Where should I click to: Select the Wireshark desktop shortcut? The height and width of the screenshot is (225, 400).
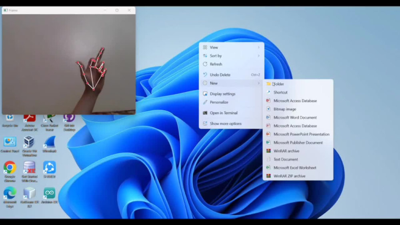click(x=49, y=144)
